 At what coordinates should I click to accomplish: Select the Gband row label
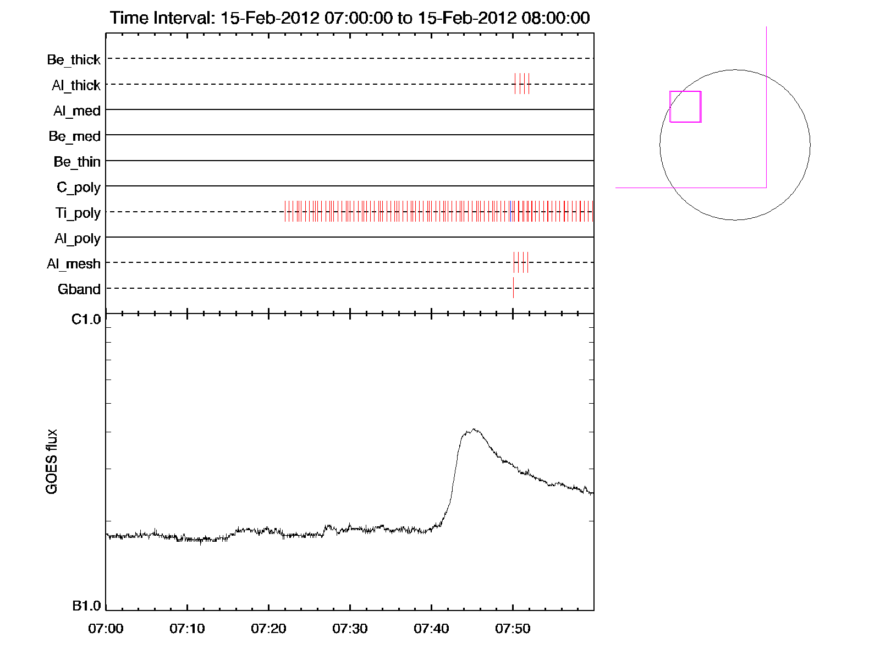[79, 289]
